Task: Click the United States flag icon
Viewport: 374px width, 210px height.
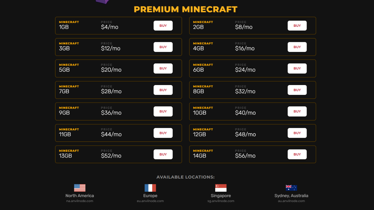Action: click(80, 188)
